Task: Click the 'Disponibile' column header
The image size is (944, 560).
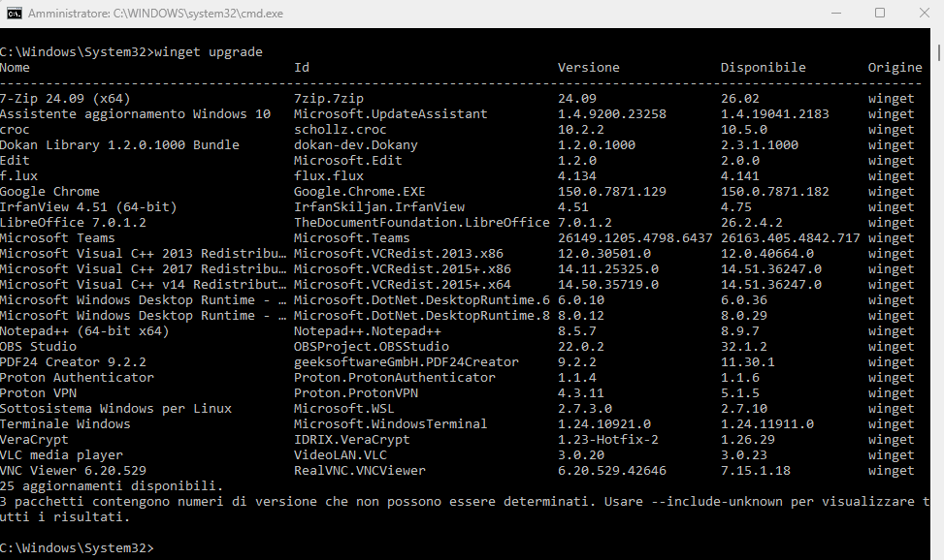Action: 763,68
